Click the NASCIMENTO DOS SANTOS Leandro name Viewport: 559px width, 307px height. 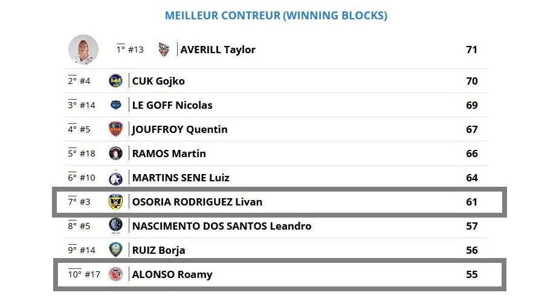coord(222,226)
